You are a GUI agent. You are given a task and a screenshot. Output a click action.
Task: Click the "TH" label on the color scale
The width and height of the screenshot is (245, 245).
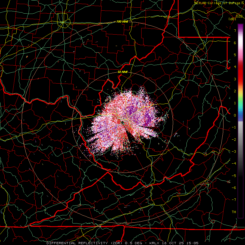(x=234, y=212)
